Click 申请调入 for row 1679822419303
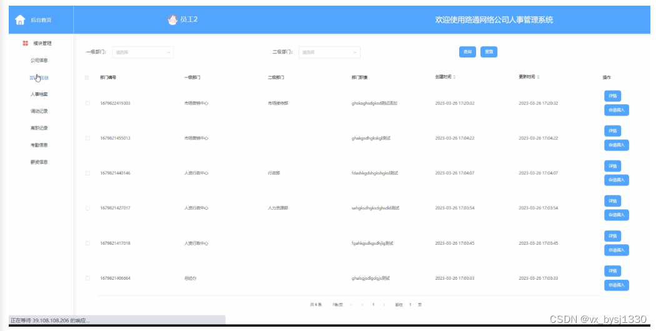 pos(616,110)
